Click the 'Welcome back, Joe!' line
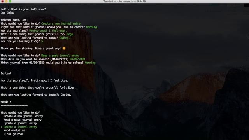 click(14, 20)
